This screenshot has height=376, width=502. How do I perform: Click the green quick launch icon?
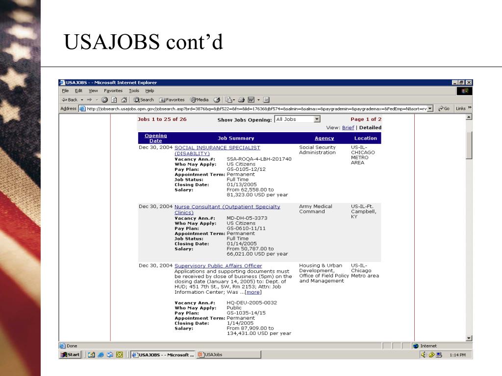[x=120, y=354]
